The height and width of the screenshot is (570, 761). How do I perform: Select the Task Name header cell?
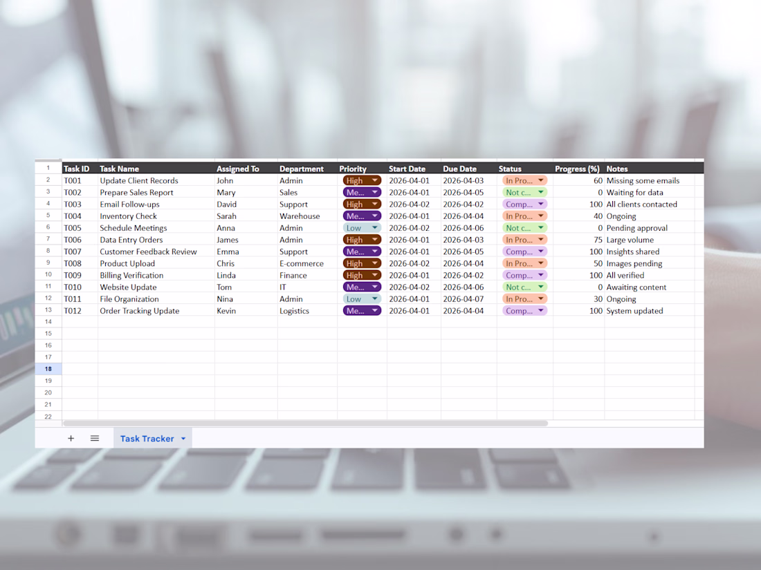[x=156, y=168]
